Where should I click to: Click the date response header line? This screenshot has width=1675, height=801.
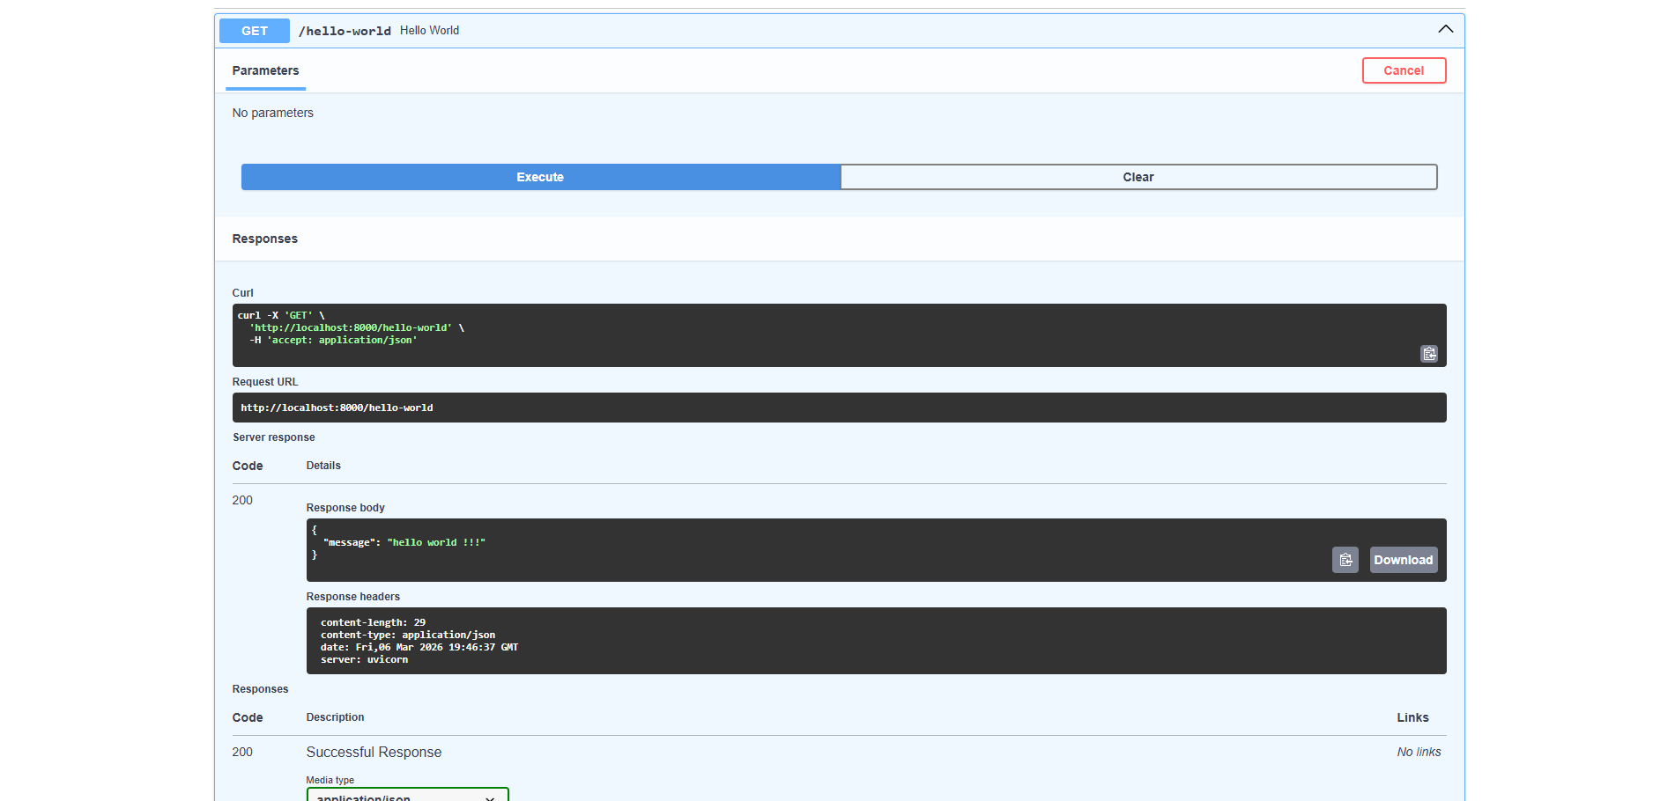(x=419, y=647)
